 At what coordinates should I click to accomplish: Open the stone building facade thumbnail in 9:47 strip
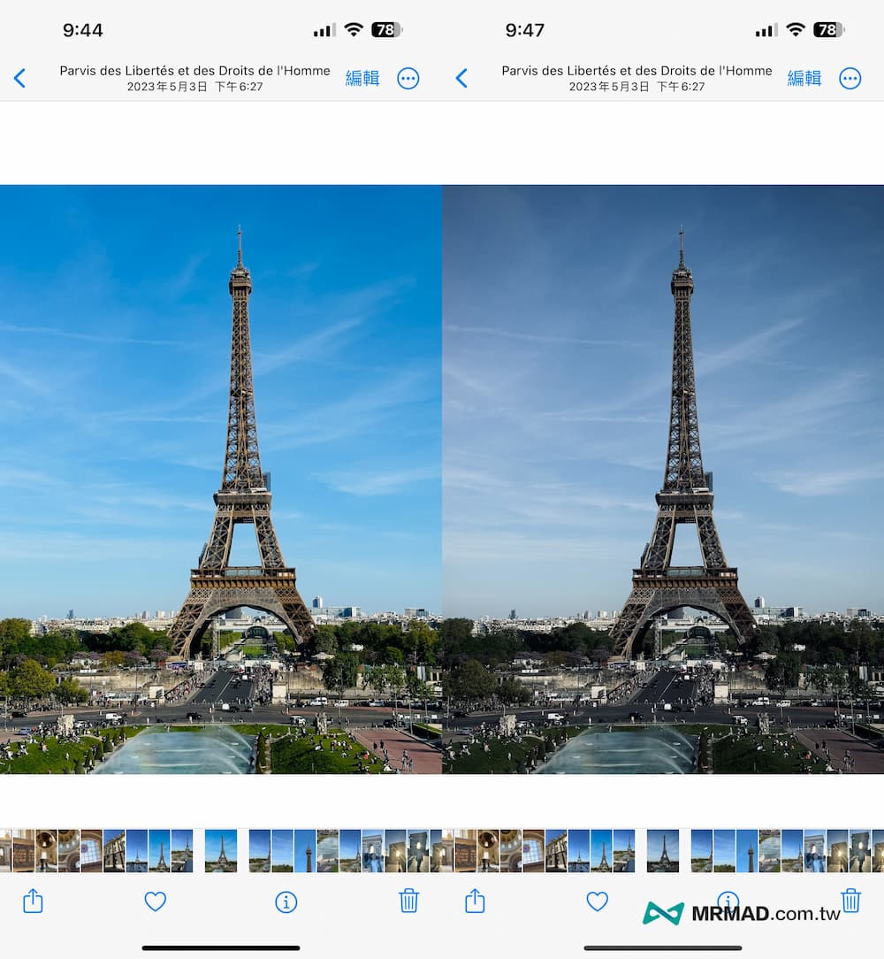556,851
